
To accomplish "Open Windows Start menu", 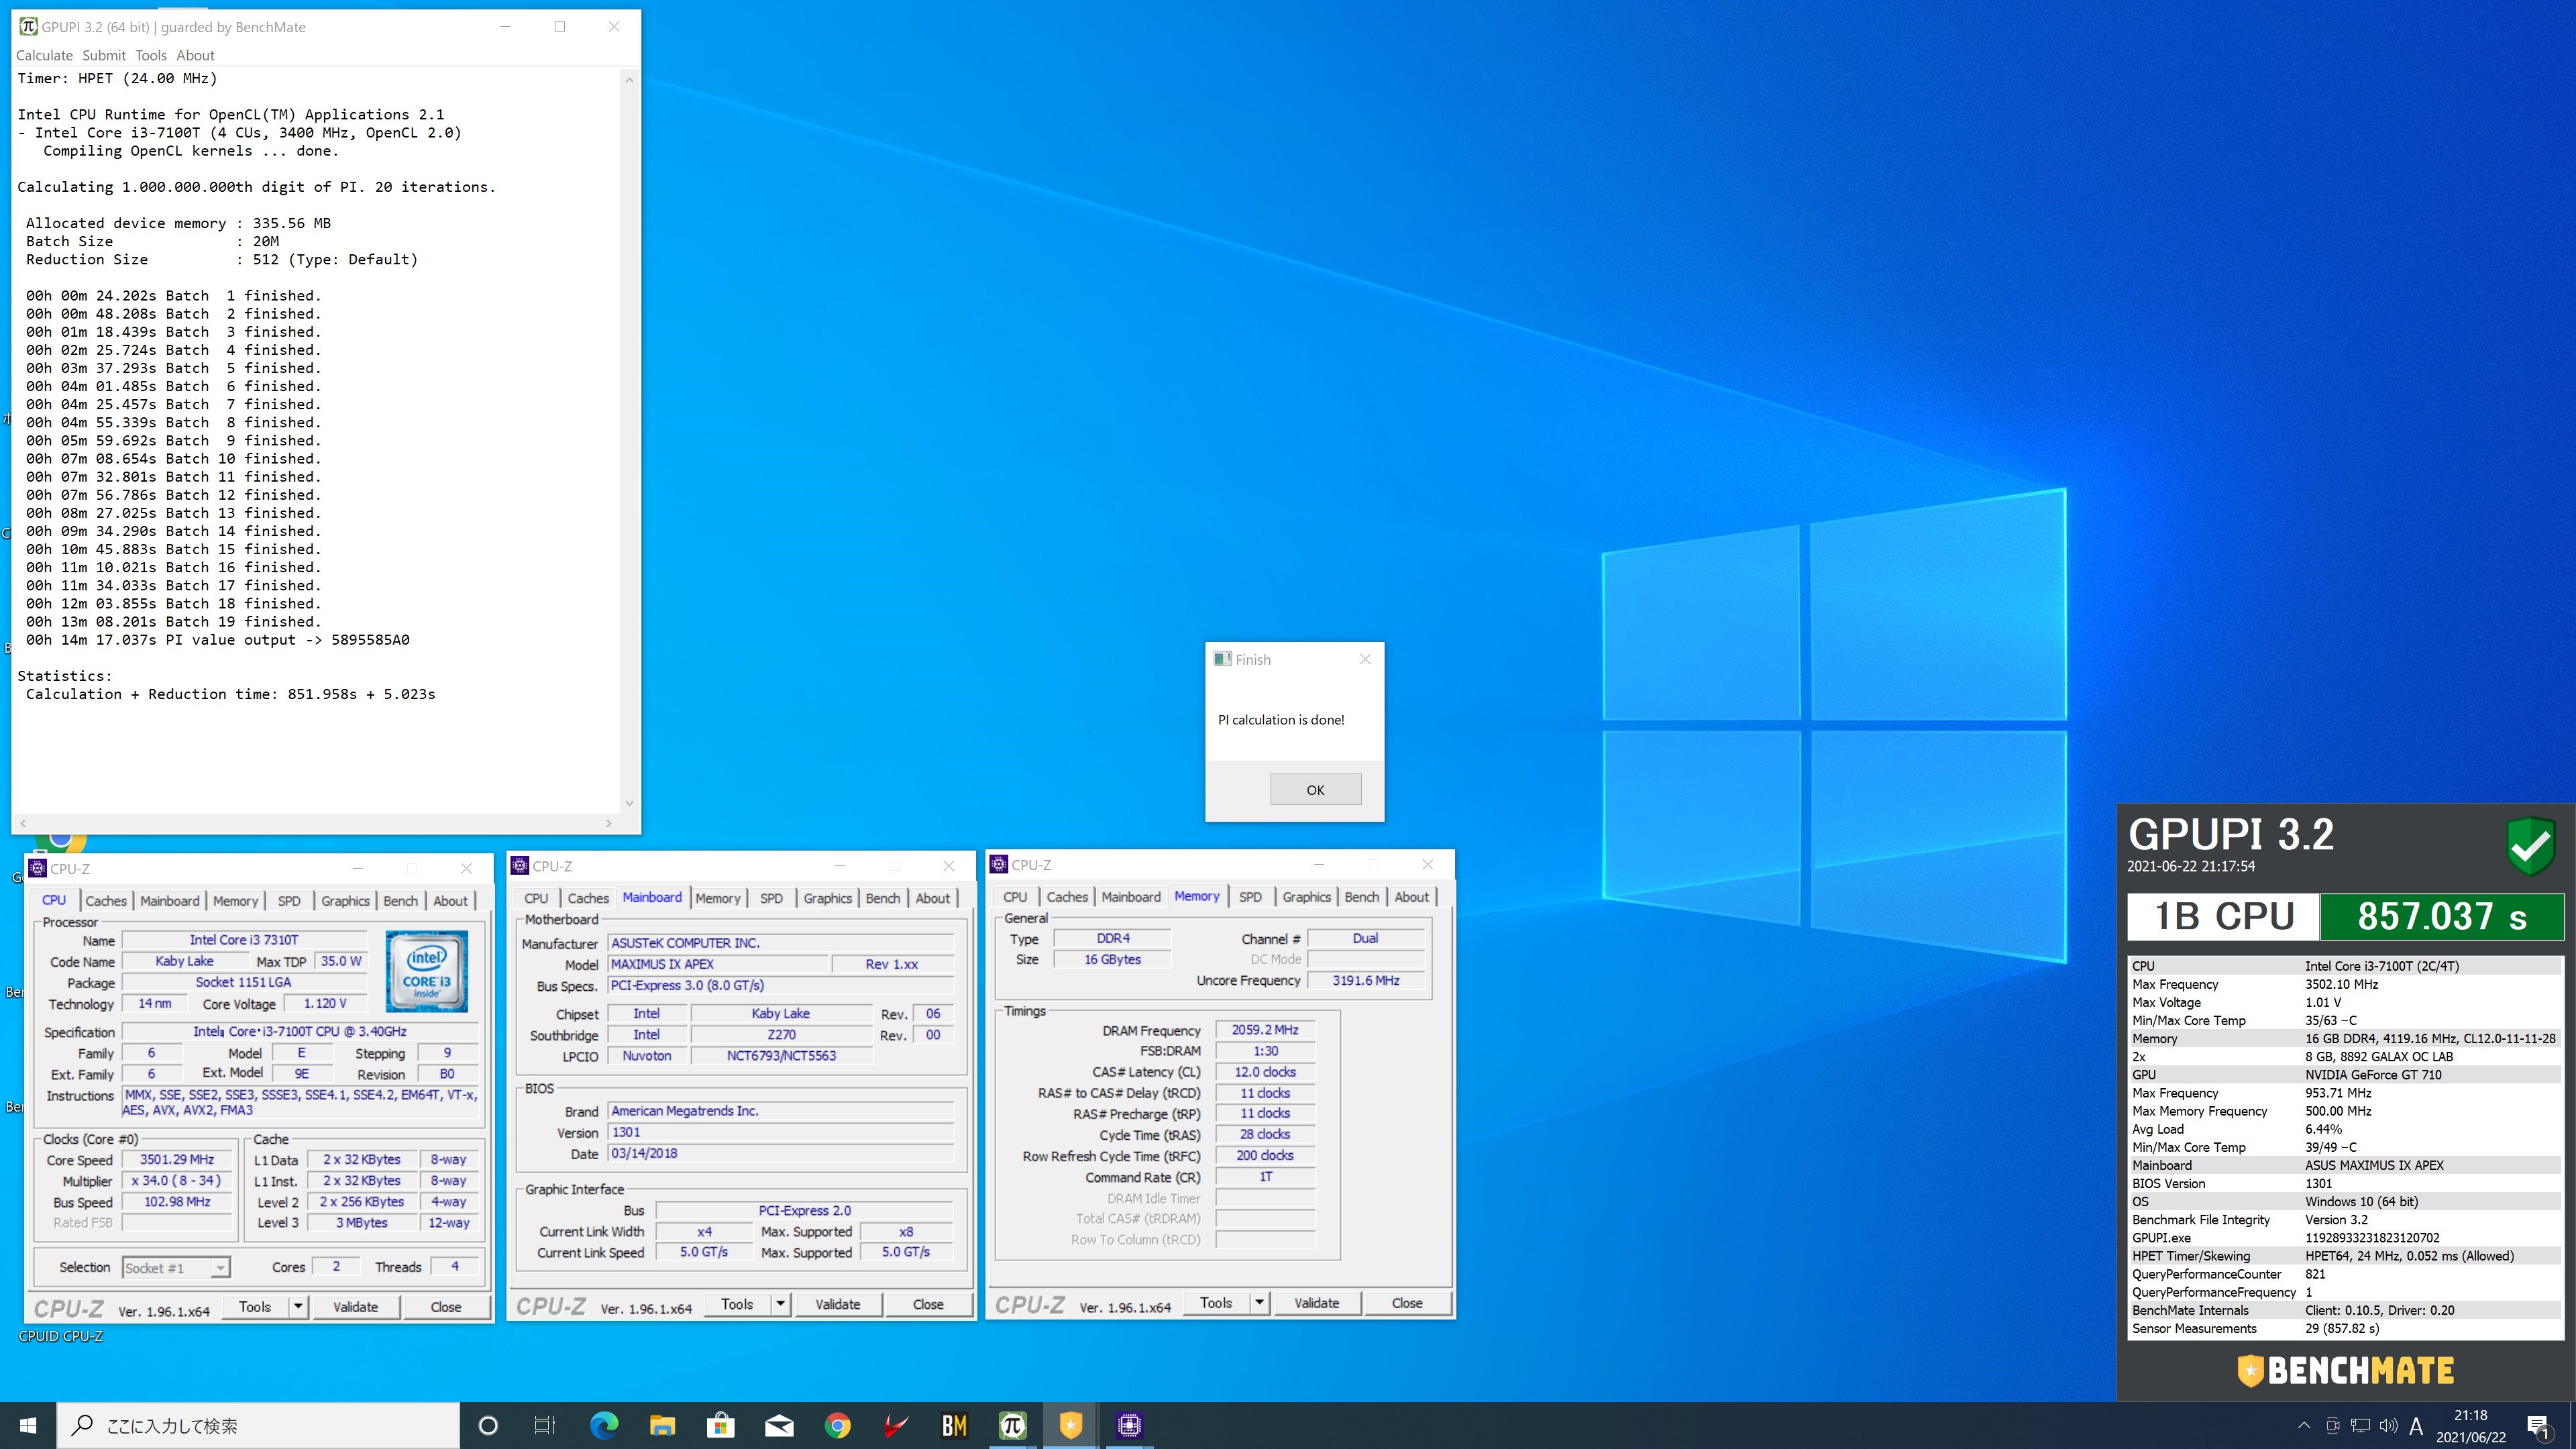I will click(28, 1425).
